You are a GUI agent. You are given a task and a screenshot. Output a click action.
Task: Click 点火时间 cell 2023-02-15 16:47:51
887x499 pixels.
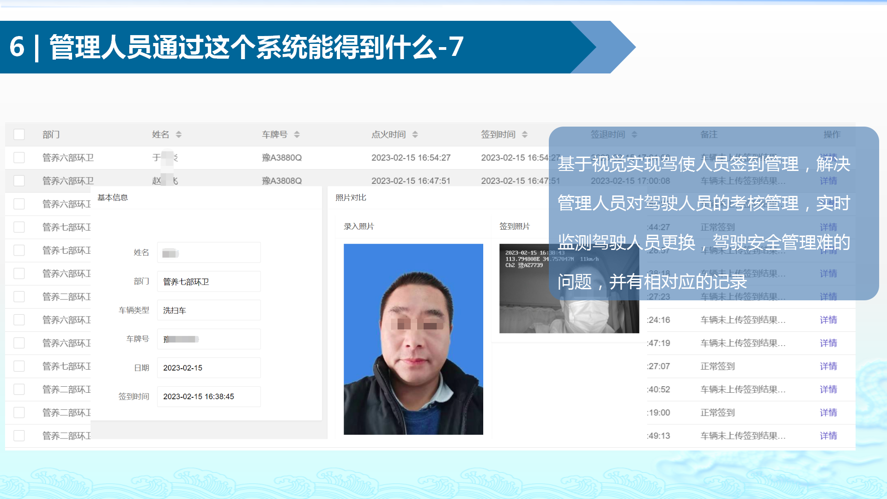(411, 181)
